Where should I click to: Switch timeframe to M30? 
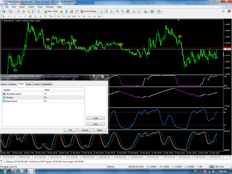click(x=74, y=16)
